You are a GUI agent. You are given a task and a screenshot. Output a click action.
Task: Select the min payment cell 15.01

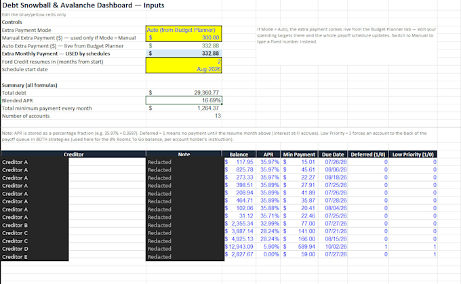(299, 162)
